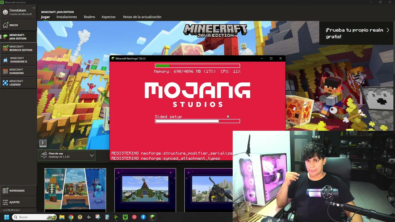
Task: Open Ajustes launcher settings
Action: [19, 202]
